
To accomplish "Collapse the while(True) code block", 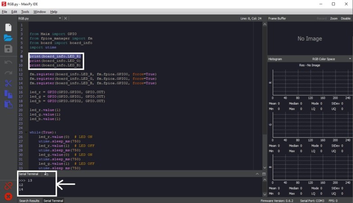I will 26,132.
